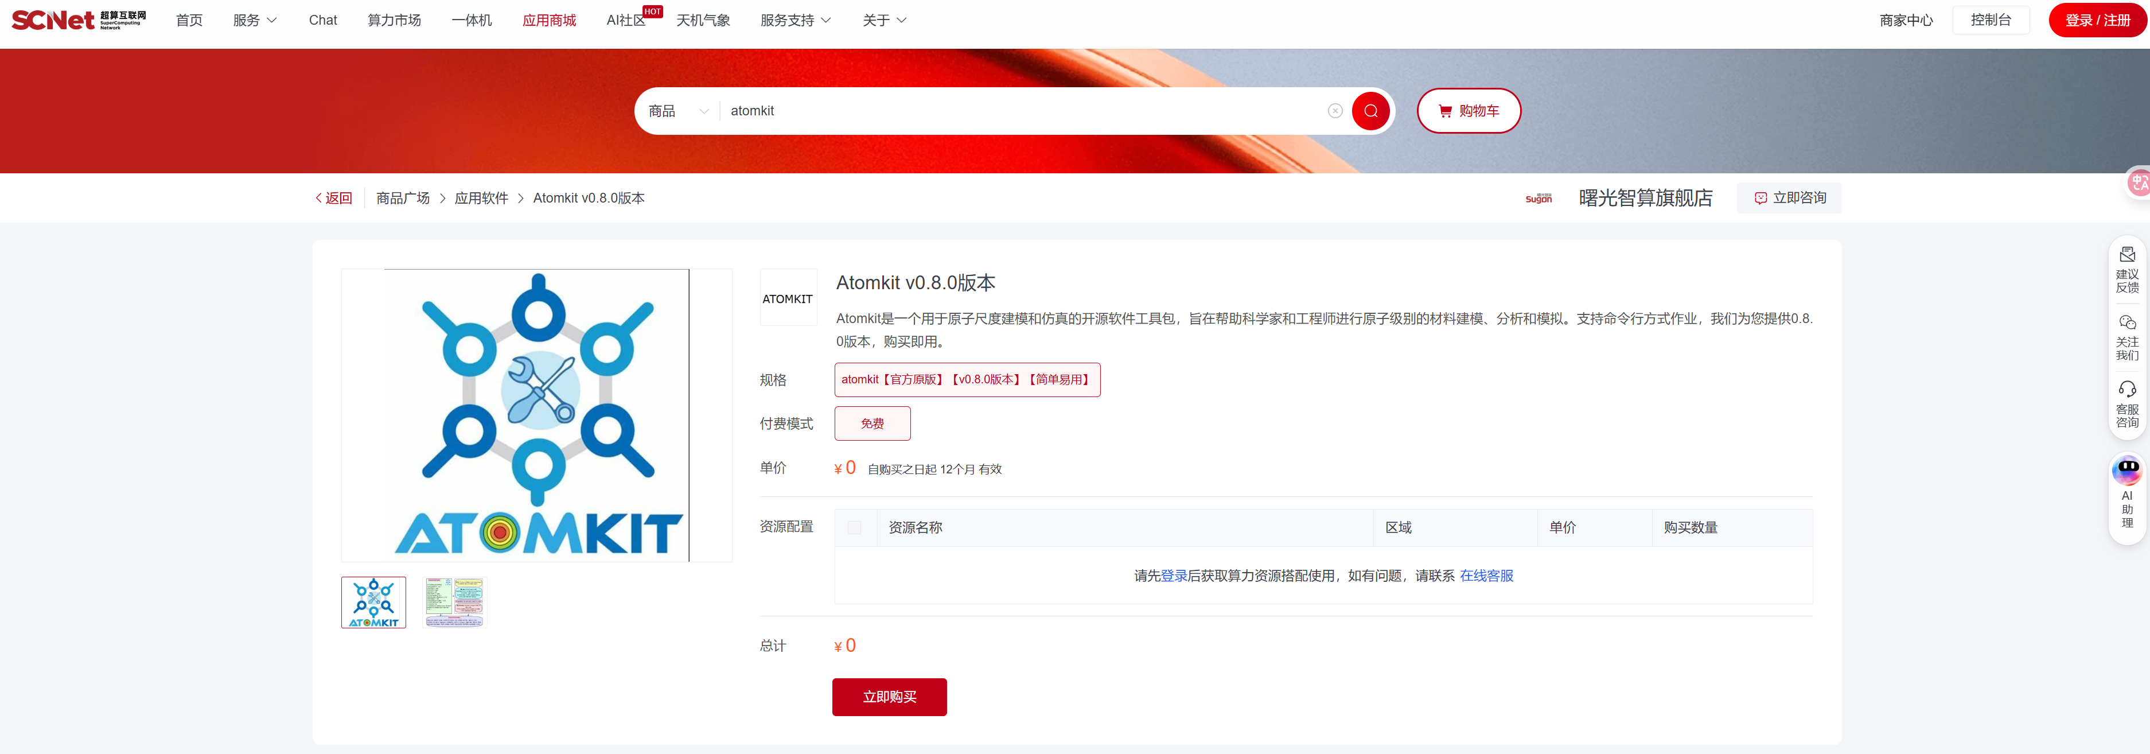Select the 免费 payment mode option
2150x754 pixels.
click(872, 423)
